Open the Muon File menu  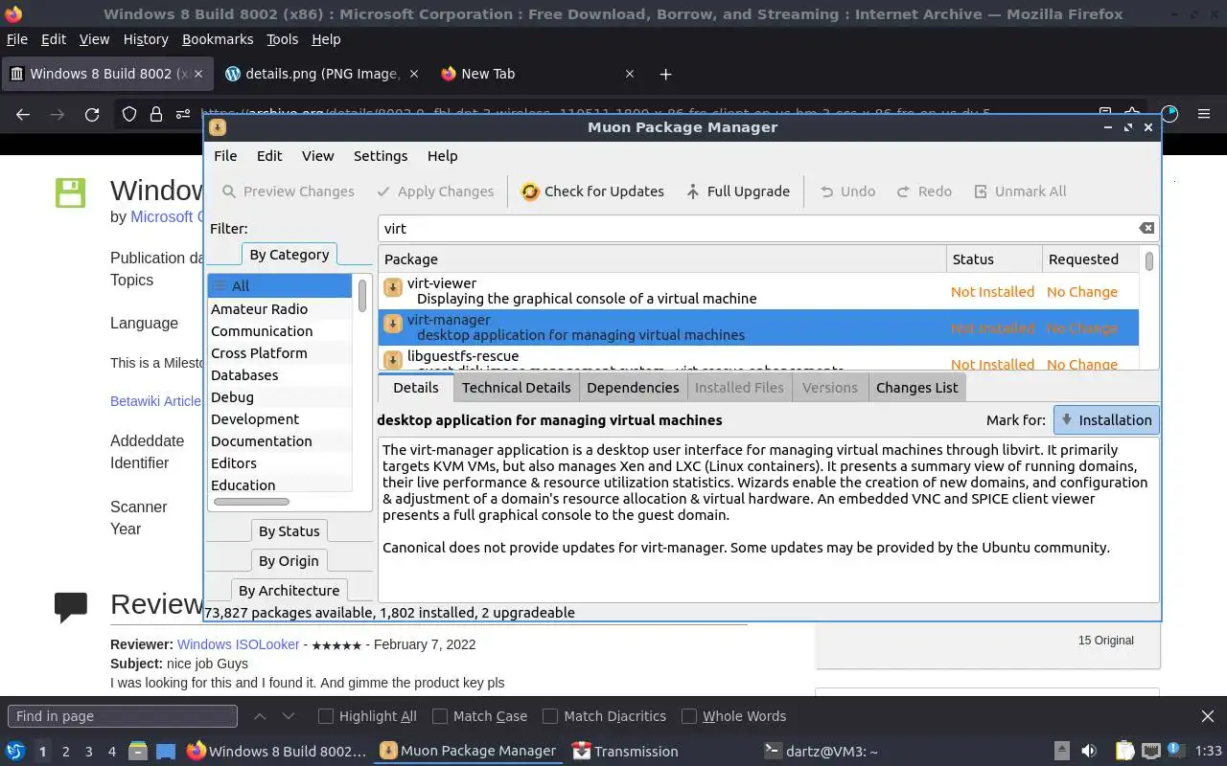pyautogui.click(x=225, y=156)
